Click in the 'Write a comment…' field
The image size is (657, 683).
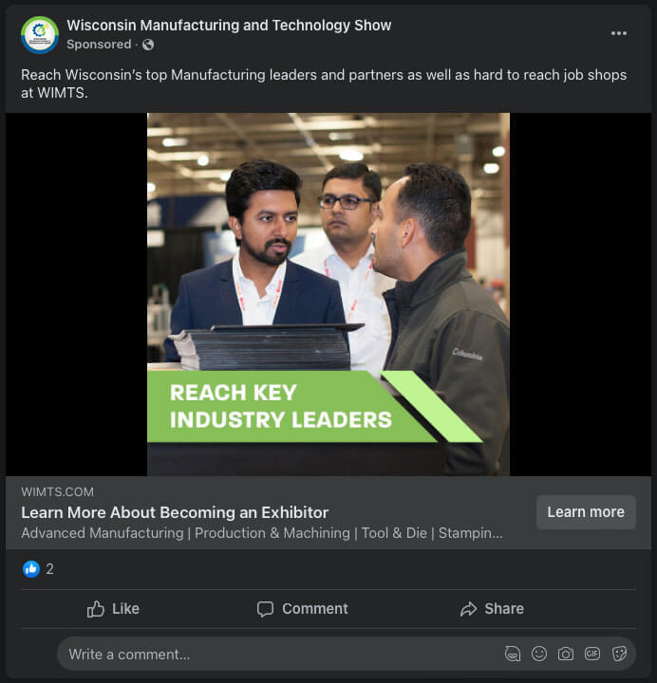tap(275, 654)
